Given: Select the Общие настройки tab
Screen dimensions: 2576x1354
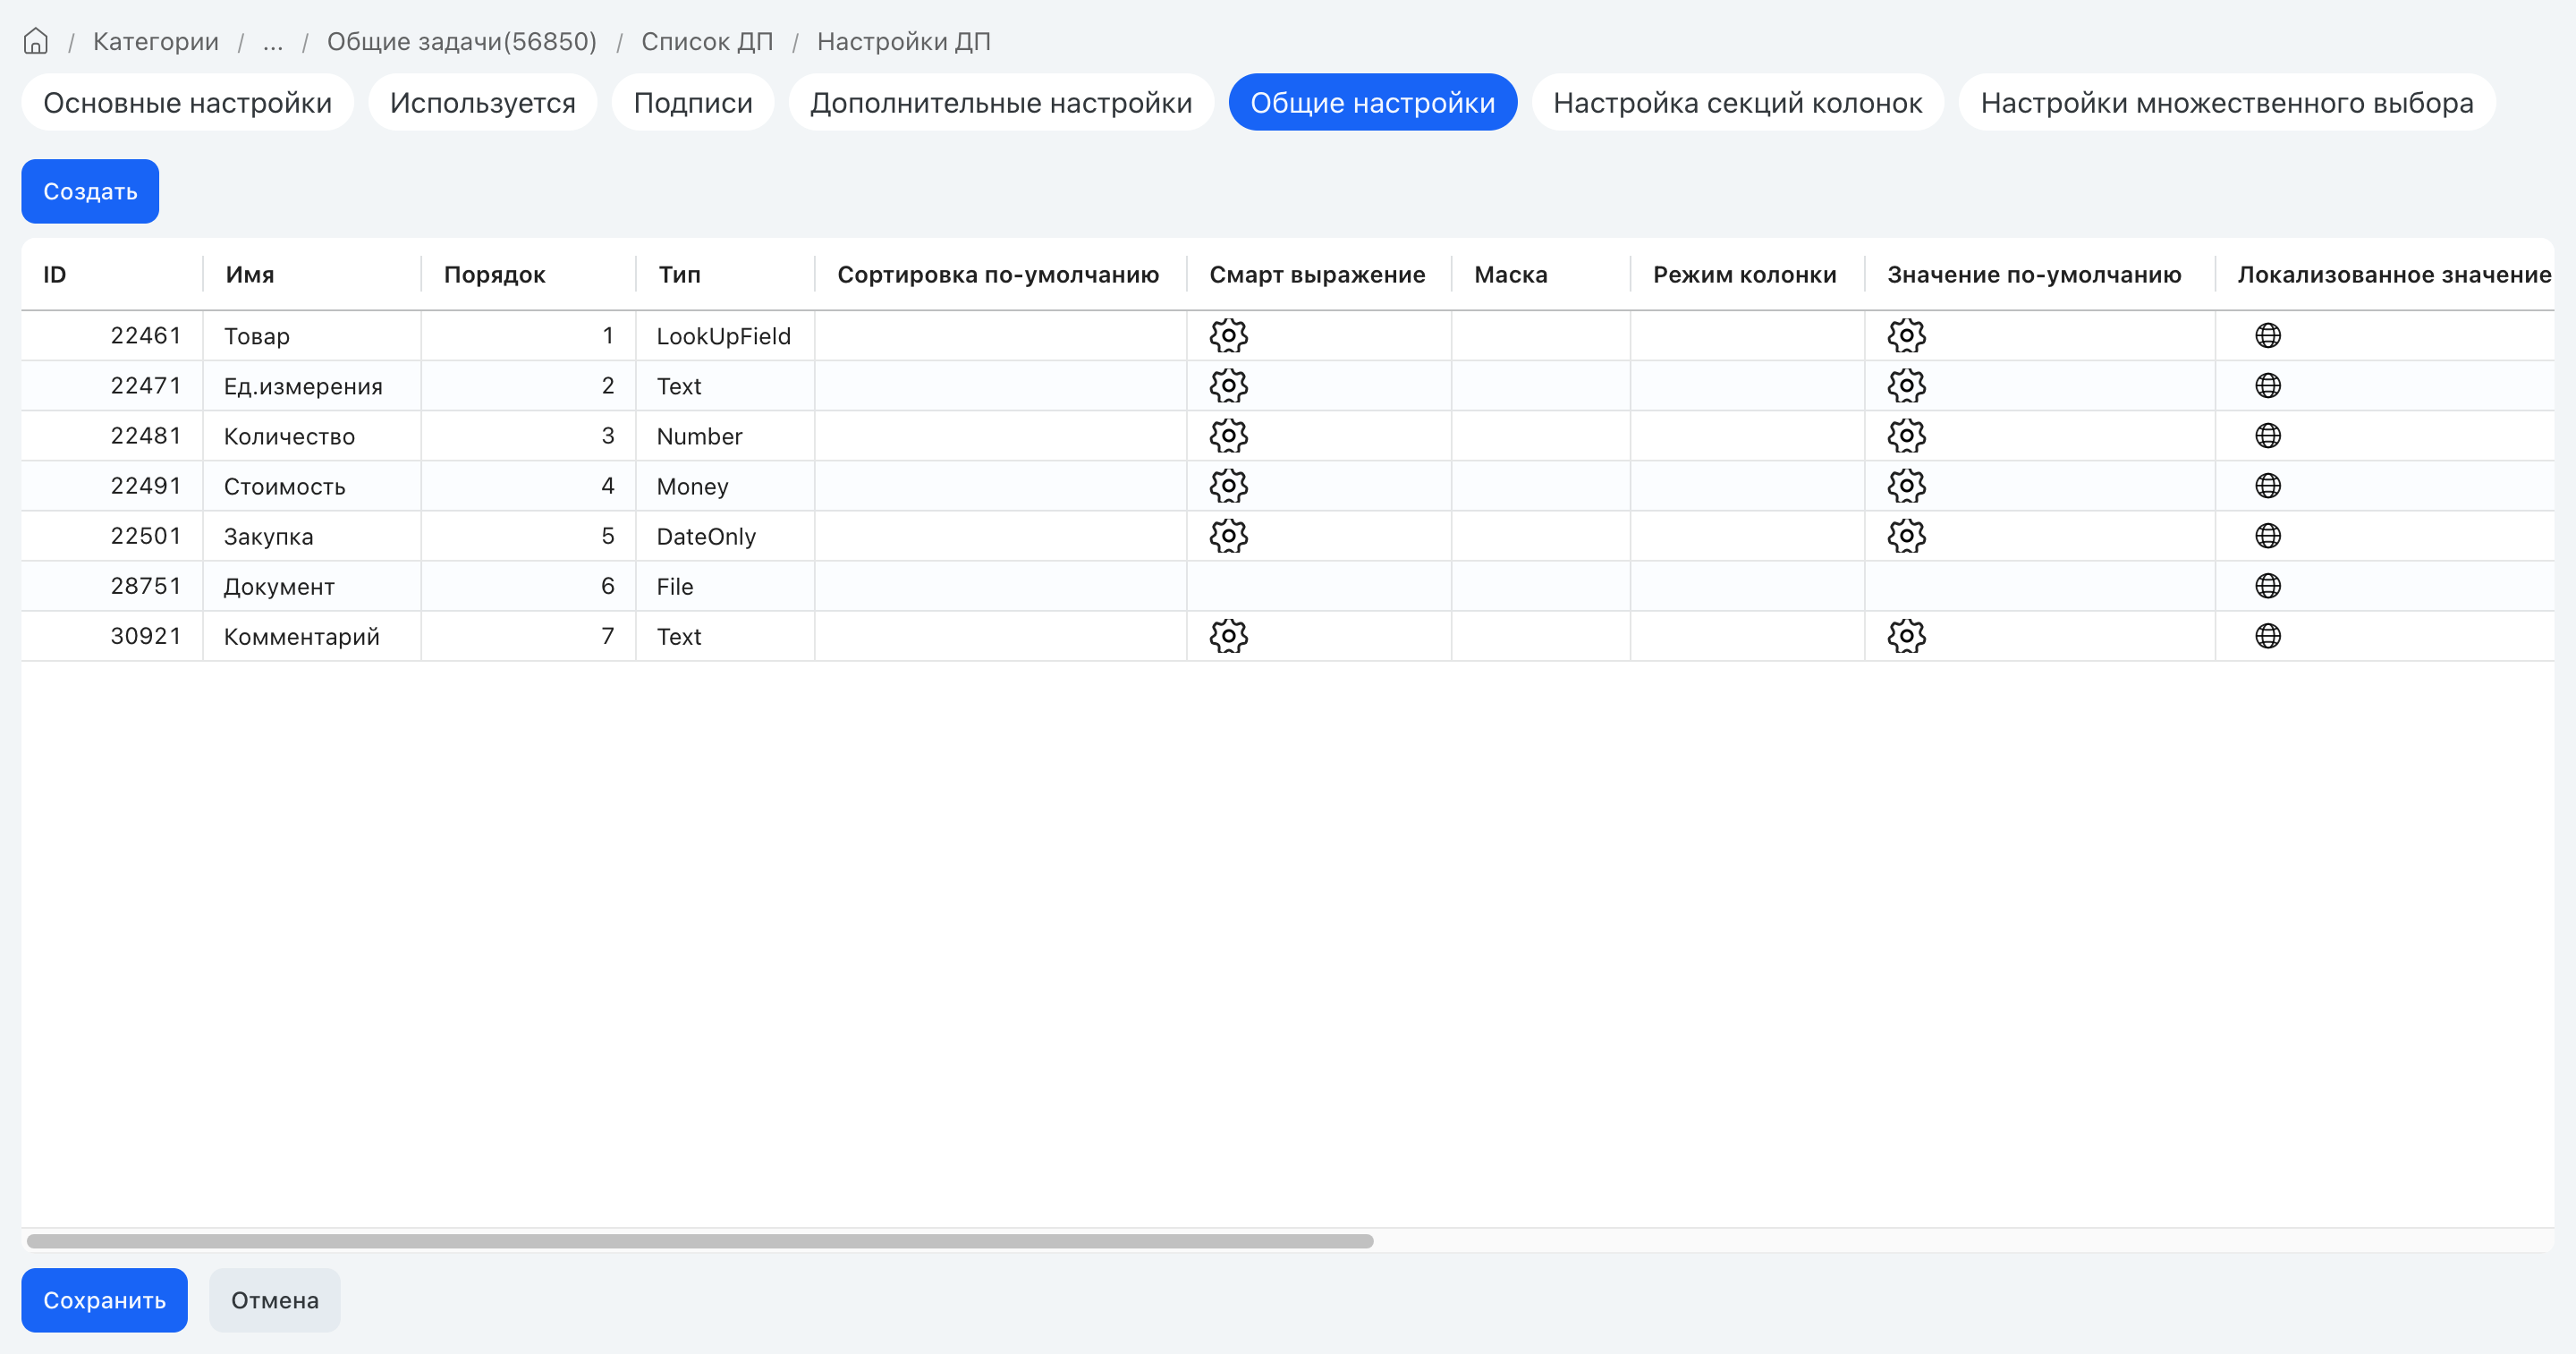Looking at the screenshot, I should point(1372,102).
